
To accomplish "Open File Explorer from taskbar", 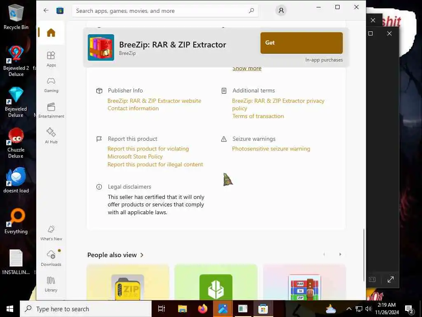I will pyautogui.click(x=182, y=309).
